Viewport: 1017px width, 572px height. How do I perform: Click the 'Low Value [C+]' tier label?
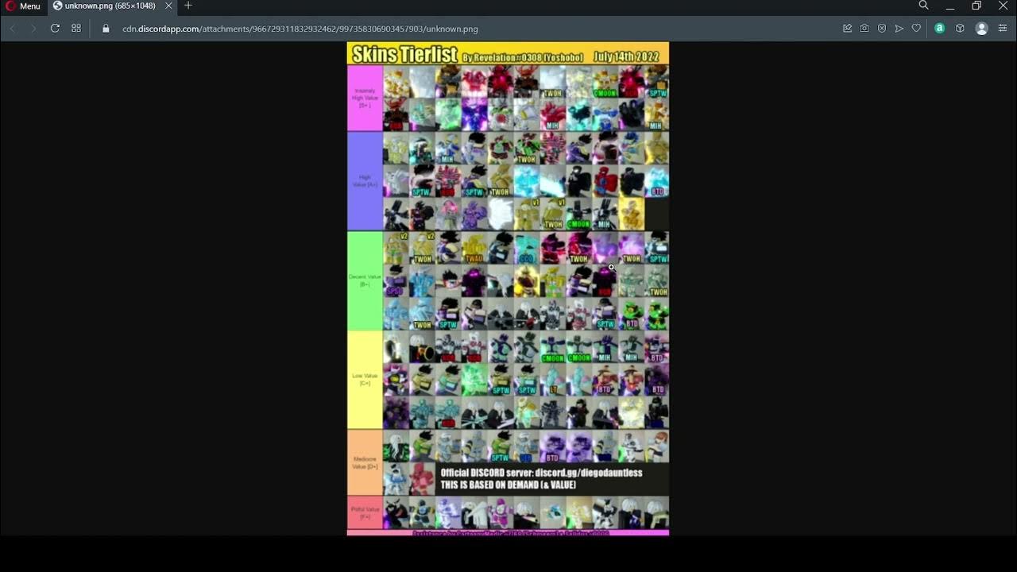(365, 380)
